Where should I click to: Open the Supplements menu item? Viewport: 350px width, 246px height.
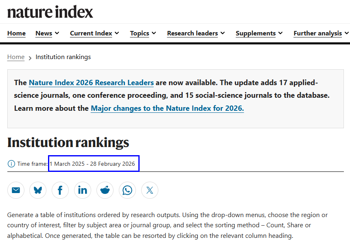[x=256, y=33]
